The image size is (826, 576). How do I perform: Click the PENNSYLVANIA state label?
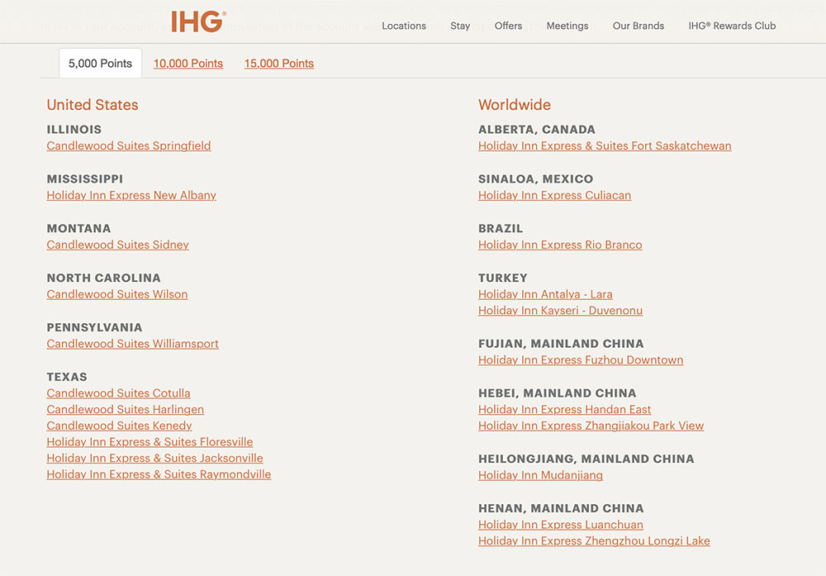tap(94, 328)
